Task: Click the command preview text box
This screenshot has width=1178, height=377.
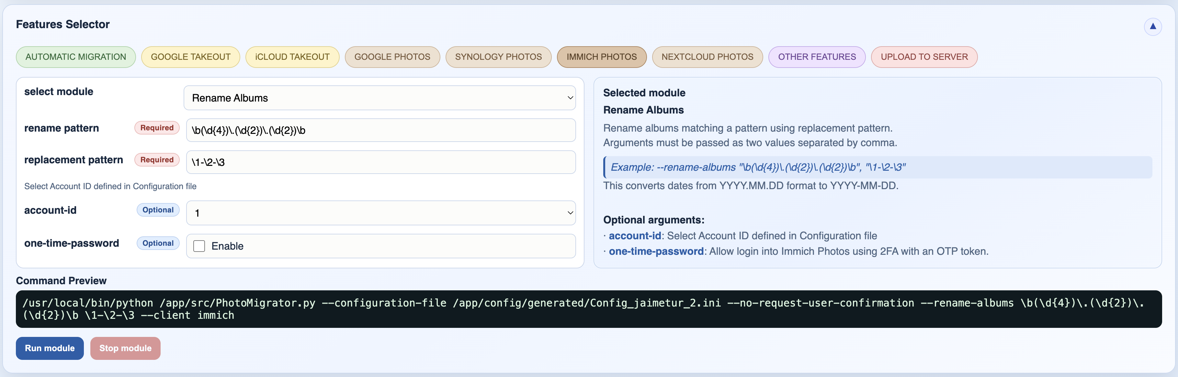Action: tap(589, 309)
